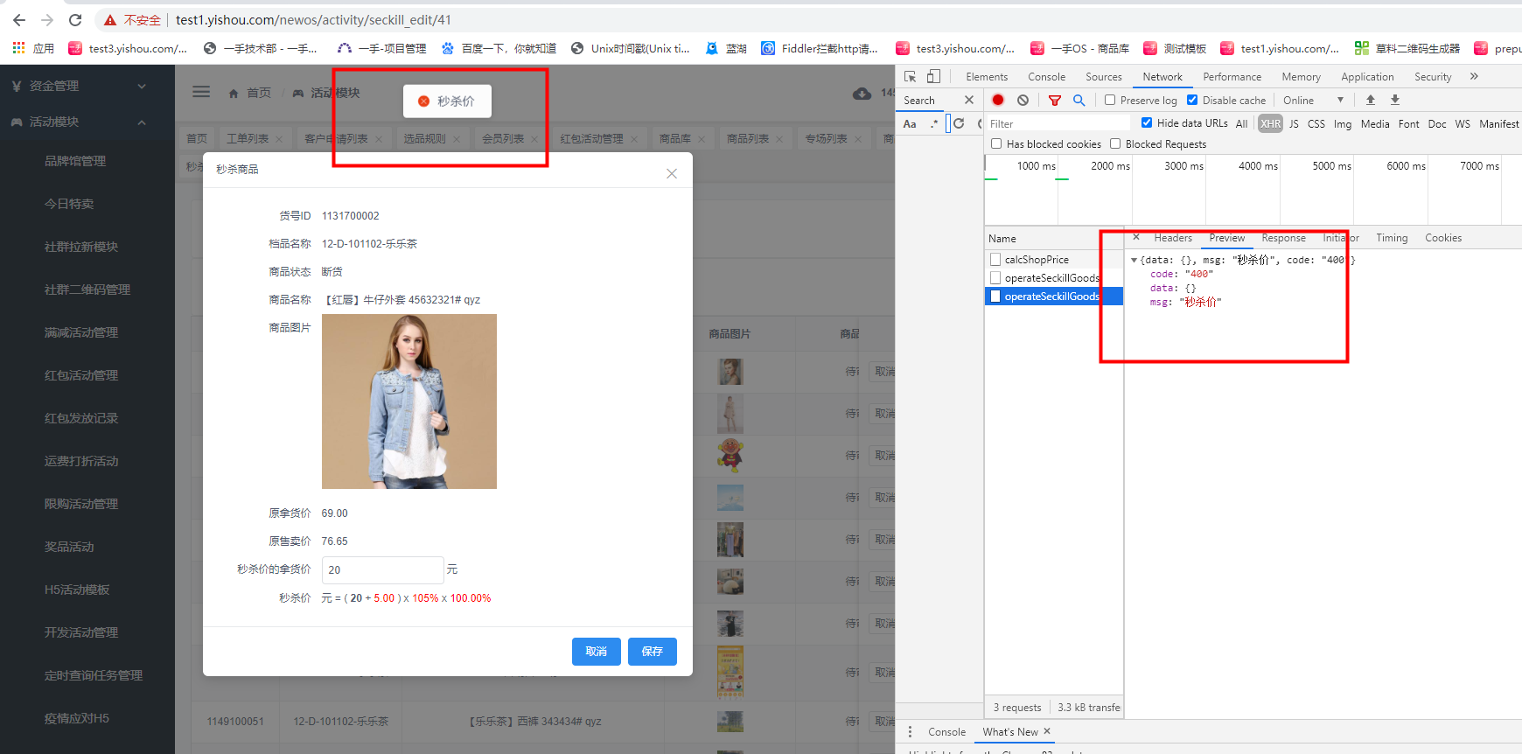Open the 应用 apps grid bookmark
Screen dimensions: 1522x754
pos(32,48)
